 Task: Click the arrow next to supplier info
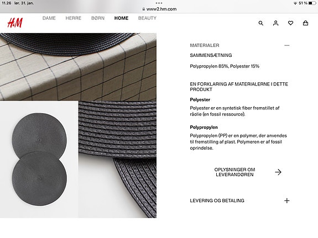click(x=278, y=172)
